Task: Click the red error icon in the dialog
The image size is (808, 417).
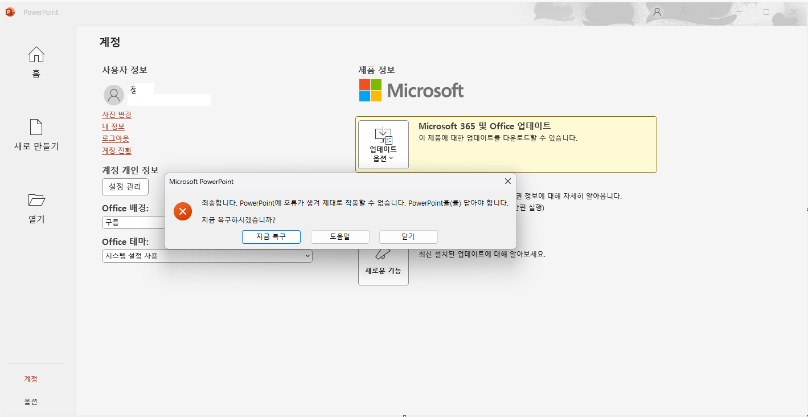Action: (x=183, y=212)
